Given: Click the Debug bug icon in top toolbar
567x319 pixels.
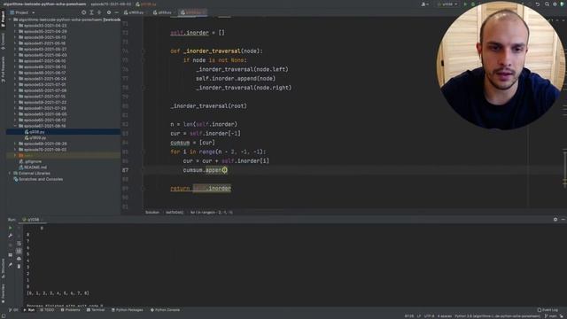Looking at the screenshot, I should pos(473,4).
